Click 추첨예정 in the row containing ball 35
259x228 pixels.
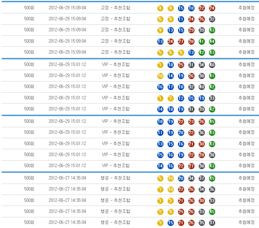coord(246,222)
